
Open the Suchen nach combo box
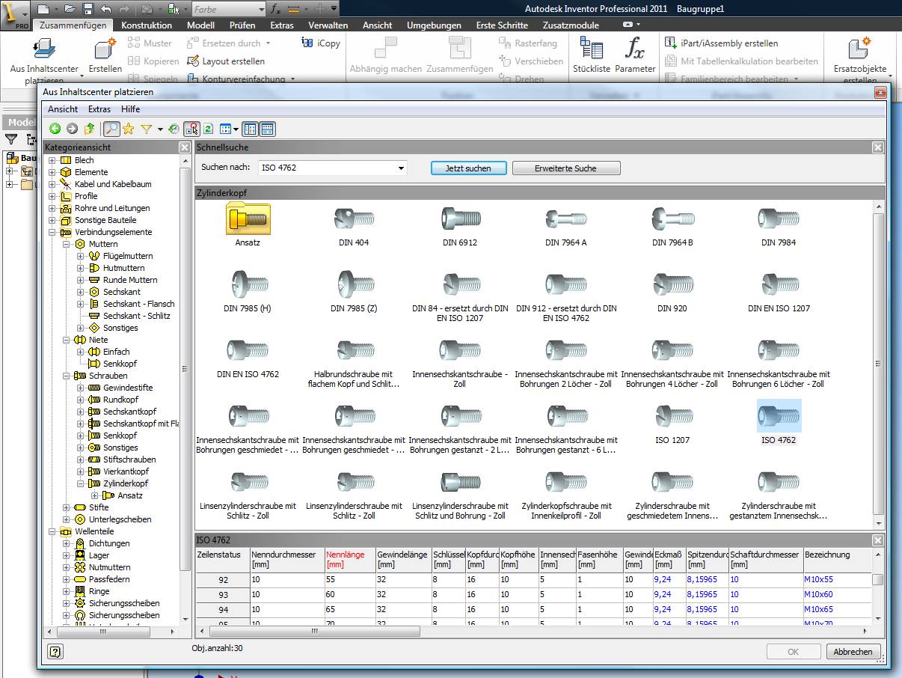tap(333, 168)
